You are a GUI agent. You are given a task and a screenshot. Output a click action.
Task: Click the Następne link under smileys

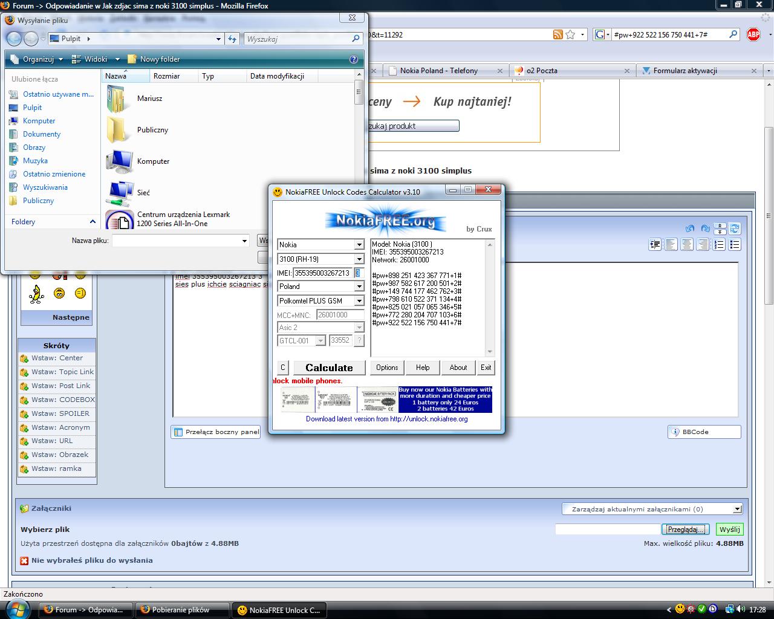click(71, 317)
